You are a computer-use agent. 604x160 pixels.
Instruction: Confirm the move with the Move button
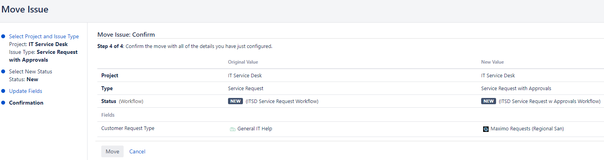click(112, 151)
